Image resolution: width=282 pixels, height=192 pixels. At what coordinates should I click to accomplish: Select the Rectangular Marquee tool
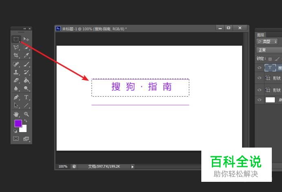[16, 39]
